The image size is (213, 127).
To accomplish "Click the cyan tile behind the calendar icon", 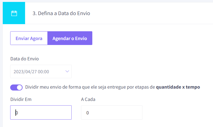I will point(14,13).
